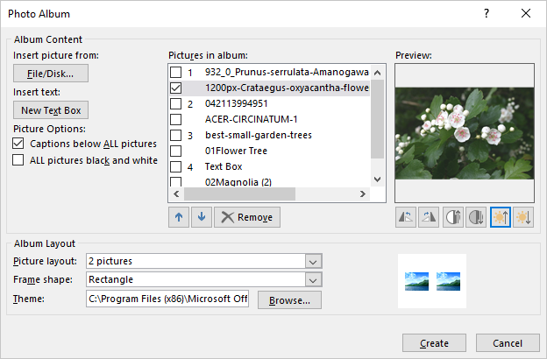Rotate picture left (counterclockwise) icon
The height and width of the screenshot is (359, 547).
coord(407,218)
